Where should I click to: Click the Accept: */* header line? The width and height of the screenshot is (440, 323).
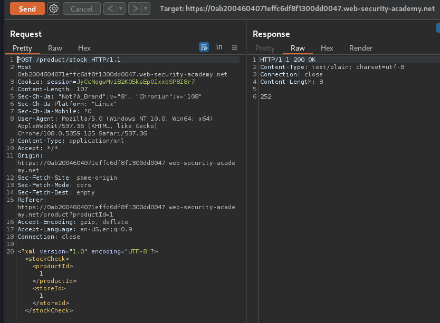37,148
